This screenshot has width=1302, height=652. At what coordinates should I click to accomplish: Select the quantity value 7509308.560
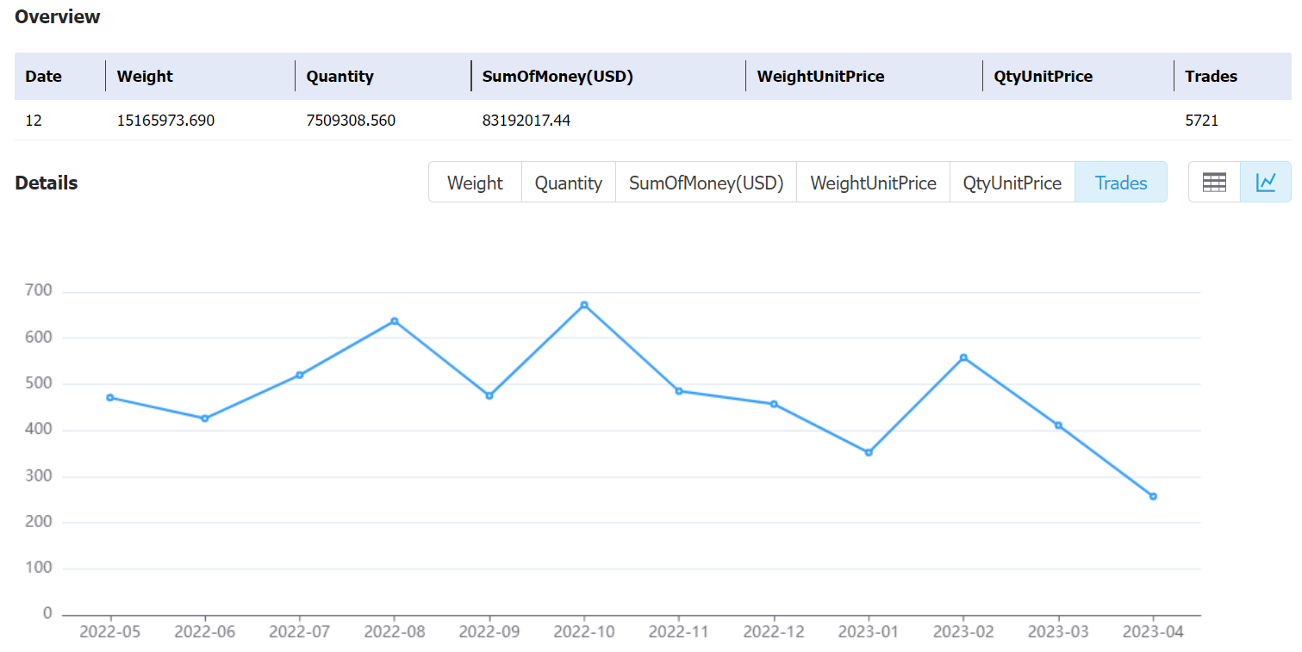pos(351,121)
